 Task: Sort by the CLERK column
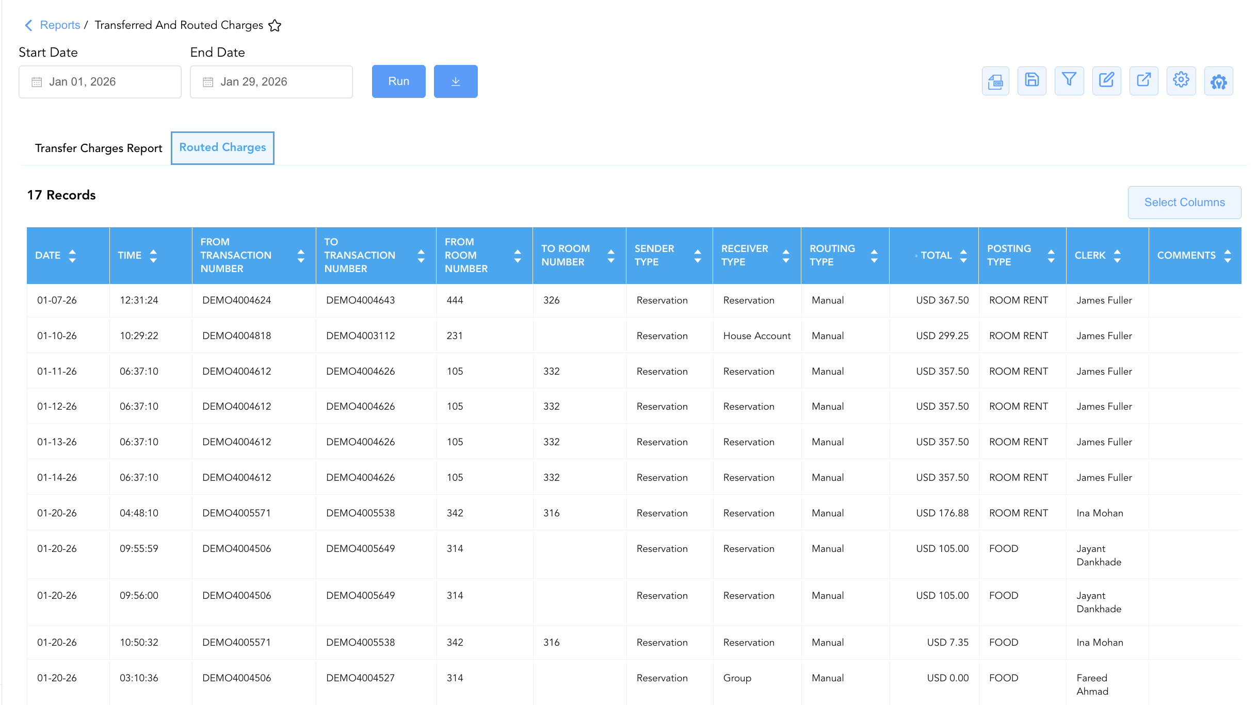click(1117, 256)
